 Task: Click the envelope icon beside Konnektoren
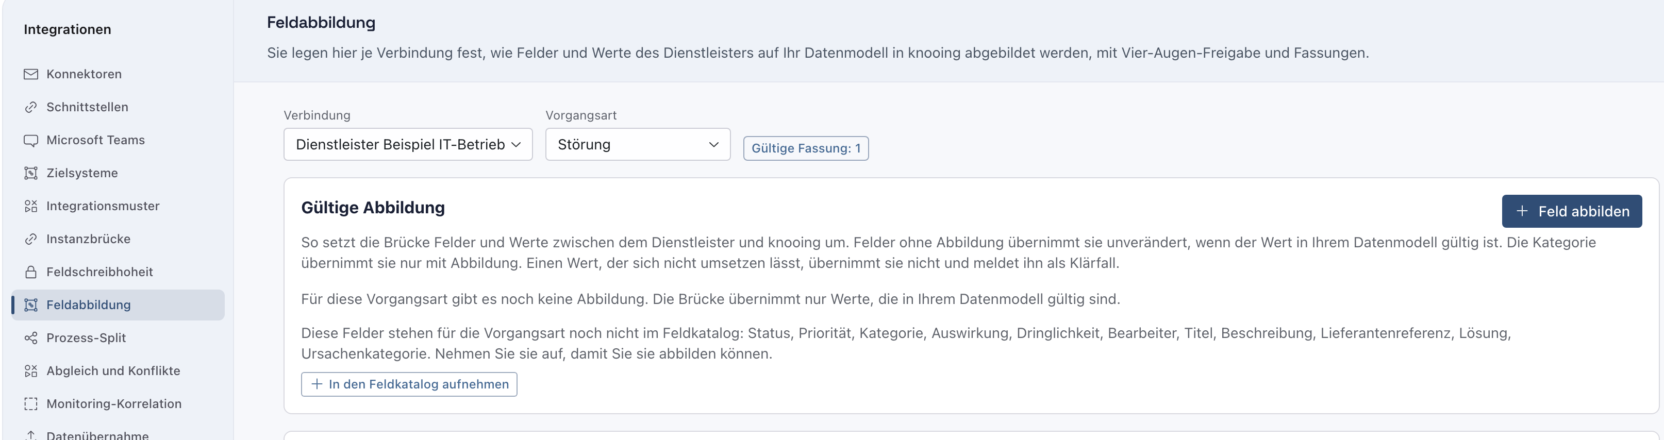tap(30, 74)
